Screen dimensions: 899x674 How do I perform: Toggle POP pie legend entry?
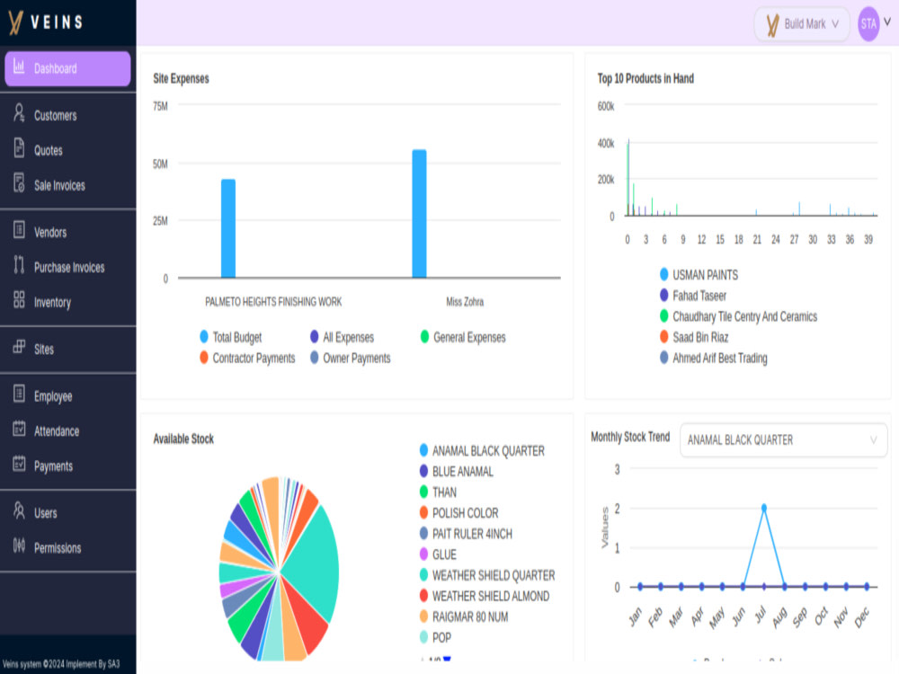tap(435, 637)
